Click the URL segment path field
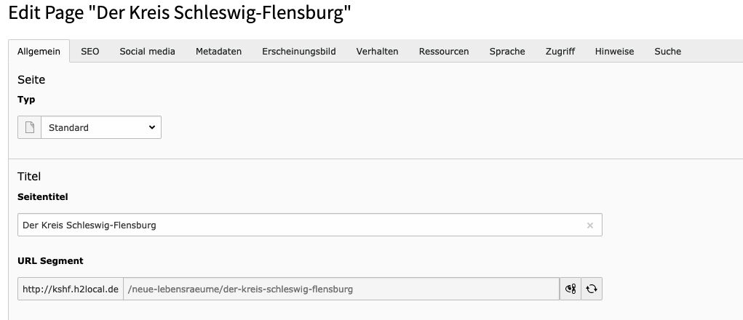Screen dimensions: 743x320 click(x=341, y=289)
